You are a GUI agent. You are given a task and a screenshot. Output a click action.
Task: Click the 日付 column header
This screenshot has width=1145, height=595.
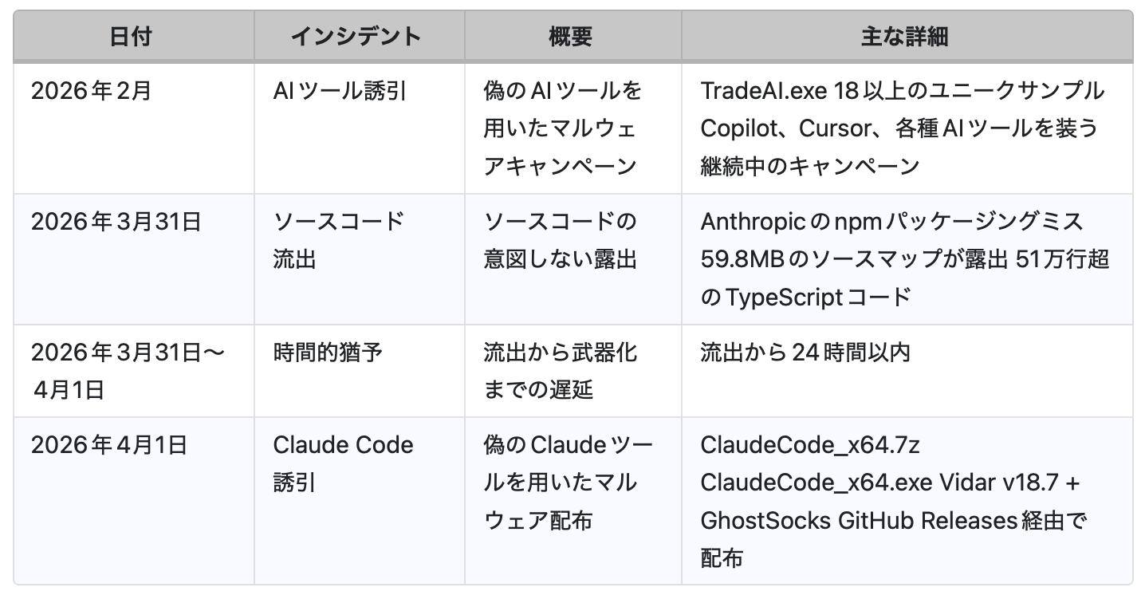pyautogui.click(x=131, y=36)
